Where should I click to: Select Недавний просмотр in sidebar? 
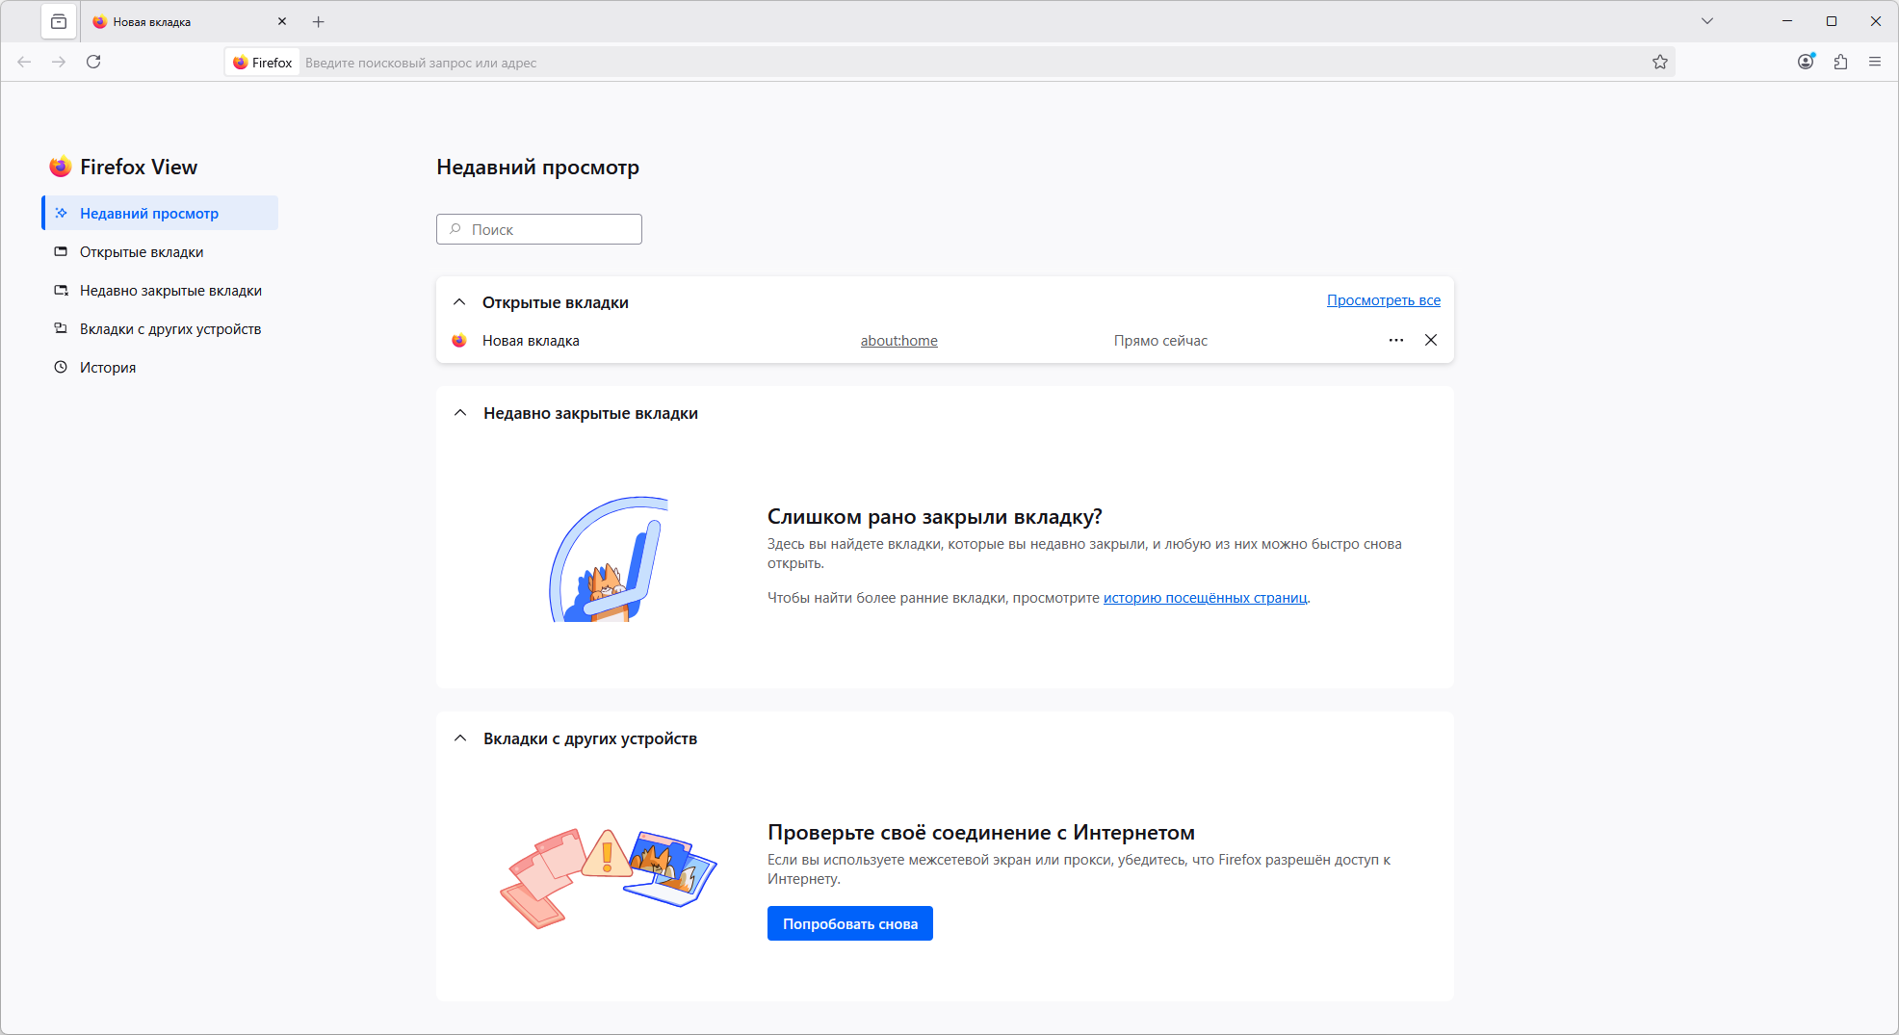coord(160,213)
